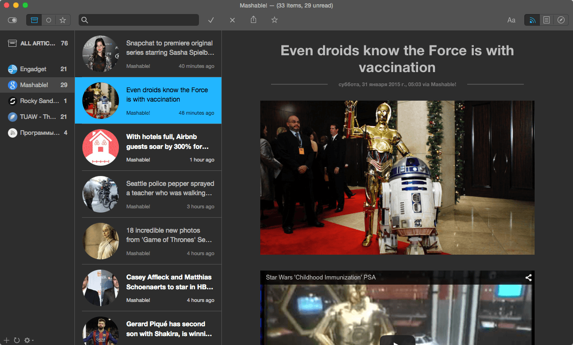Click the Rocky Sand feed icon
This screenshot has height=345, width=573.
[13, 101]
